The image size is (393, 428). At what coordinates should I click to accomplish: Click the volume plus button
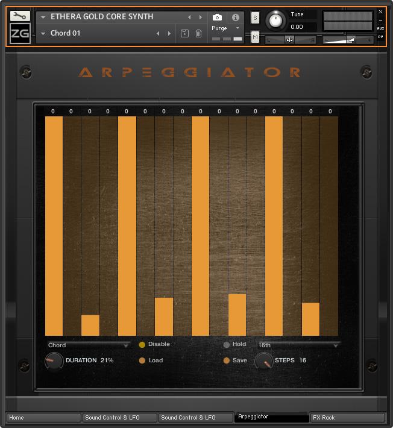(x=369, y=40)
